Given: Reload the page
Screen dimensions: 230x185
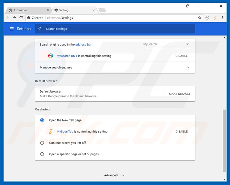Looking at the screenshot, I should (21, 18).
